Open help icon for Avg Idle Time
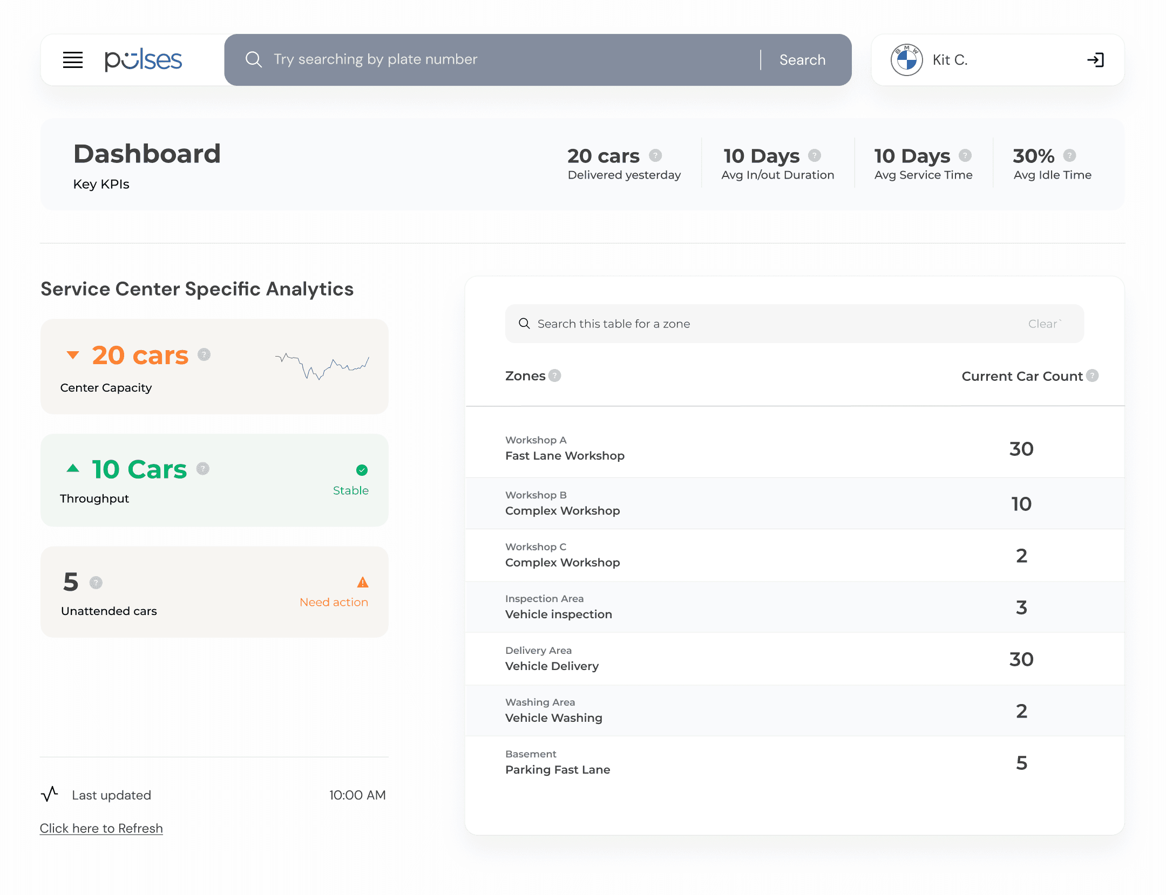 [x=1069, y=155]
